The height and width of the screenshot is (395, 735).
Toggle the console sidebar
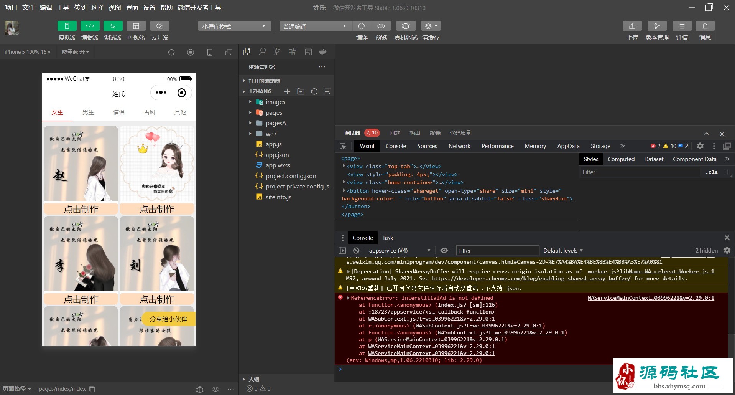coord(342,250)
